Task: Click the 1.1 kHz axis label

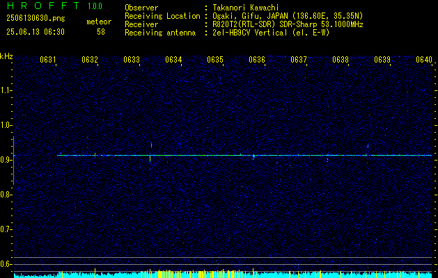Action: pyautogui.click(x=6, y=90)
